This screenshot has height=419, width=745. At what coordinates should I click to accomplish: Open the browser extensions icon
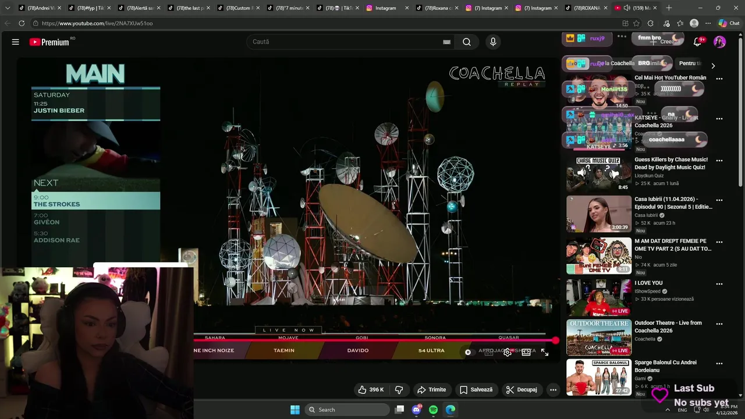point(651,23)
